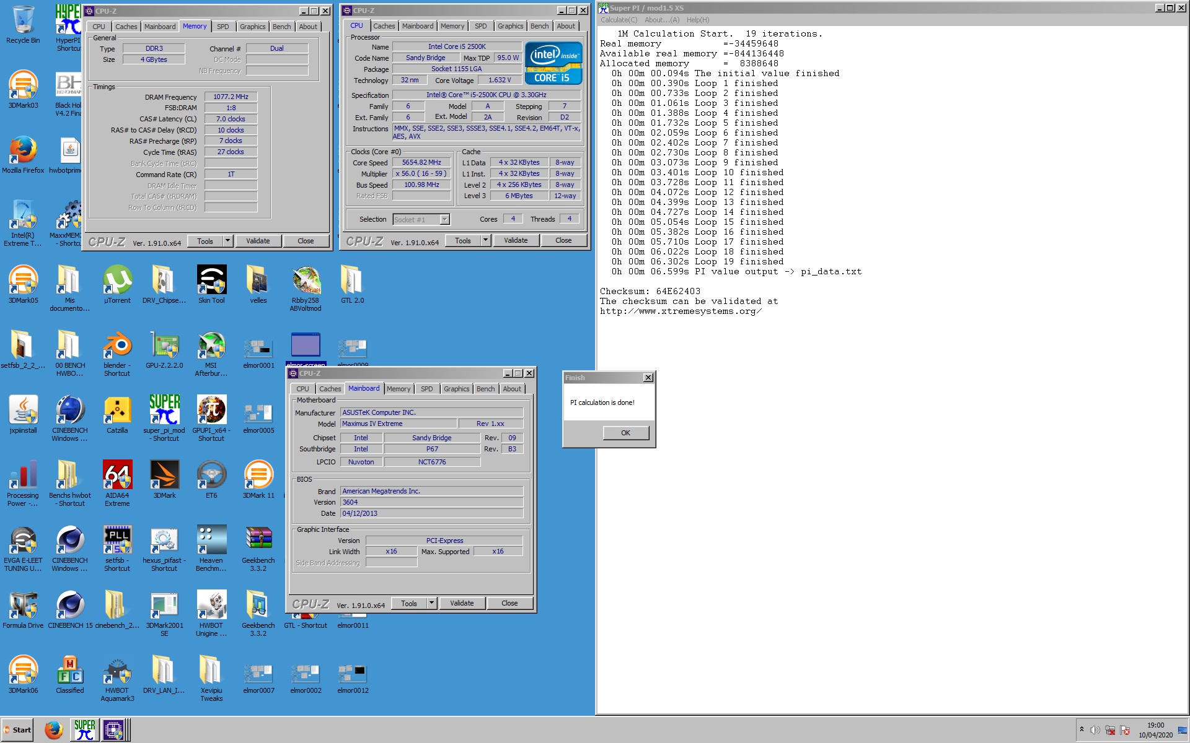1190x743 pixels.
Task: Launch HWBOT Aquamark3 desktop icon
Action: 117,679
